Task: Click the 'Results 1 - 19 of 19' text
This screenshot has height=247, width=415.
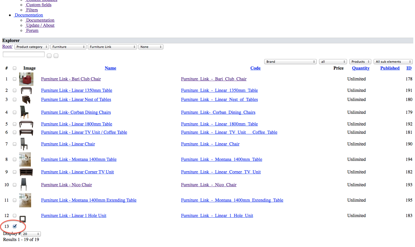Action: (21, 240)
